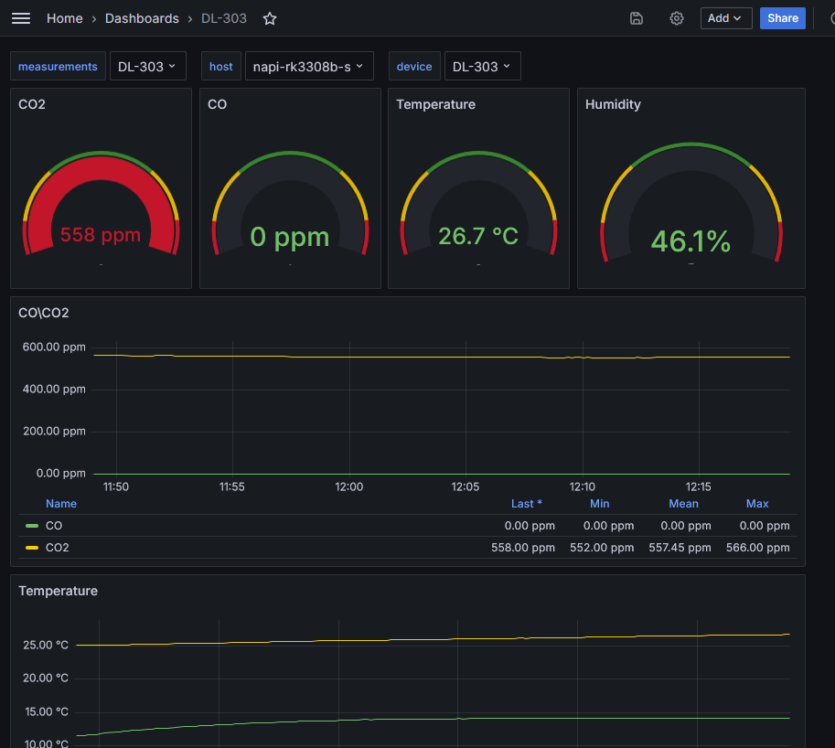This screenshot has height=748, width=835.
Task: Open the napi-rk3308b-s host dropdown
Action: coord(309,66)
